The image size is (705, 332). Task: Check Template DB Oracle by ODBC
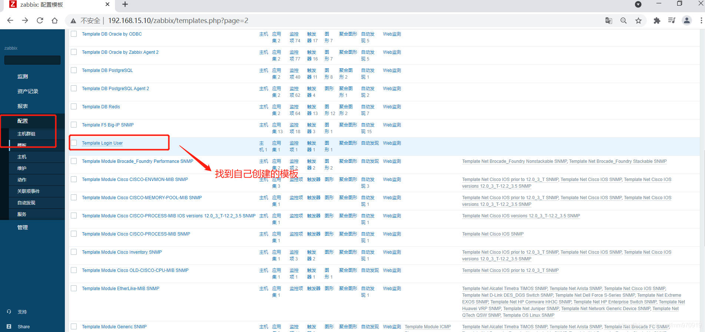[x=74, y=34]
